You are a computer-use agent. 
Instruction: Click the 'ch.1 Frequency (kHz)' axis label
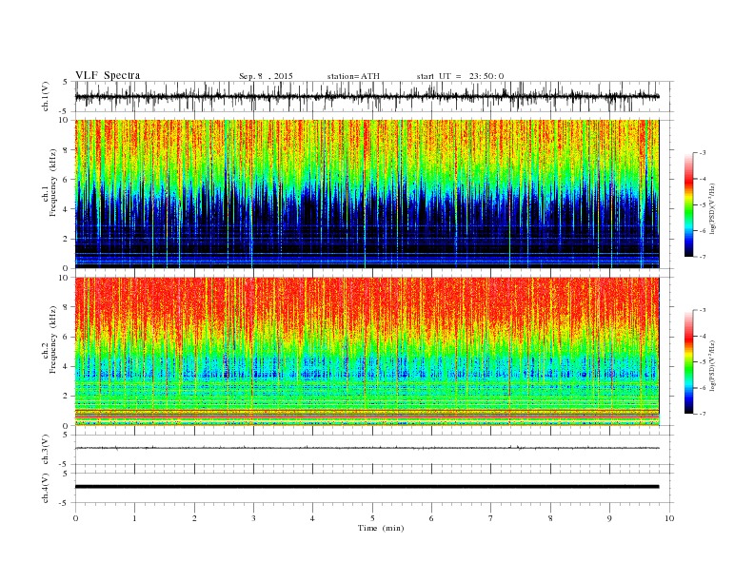point(50,183)
